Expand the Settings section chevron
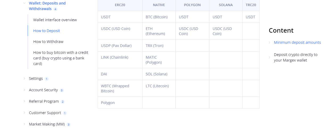Viewport: 333px width, 134px height. [x=24, y=79]
